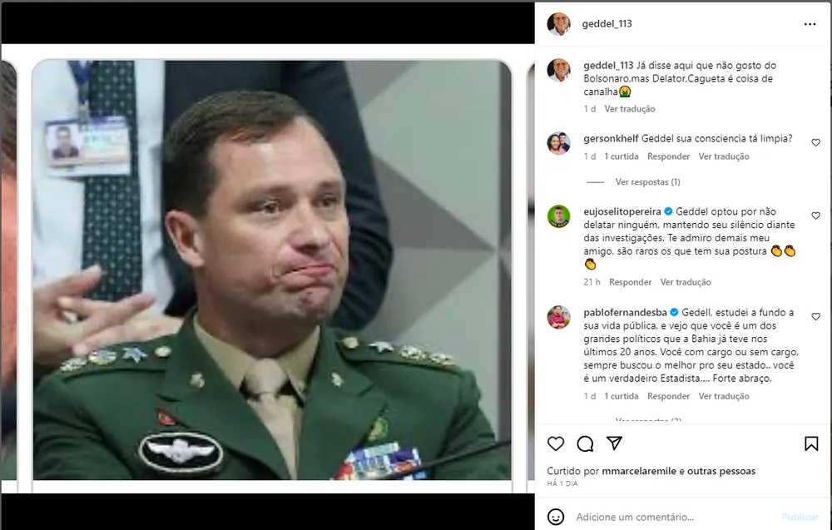Translate pablofernandesba's comment with 'Ver tradução'

pos(724,397)
